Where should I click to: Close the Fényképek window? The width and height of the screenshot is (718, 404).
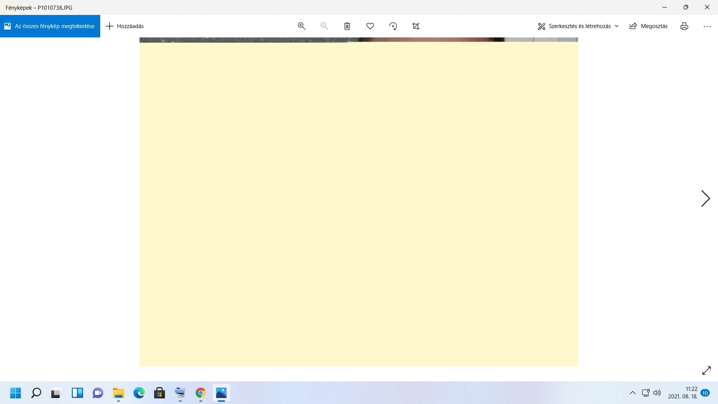[707, 7]
